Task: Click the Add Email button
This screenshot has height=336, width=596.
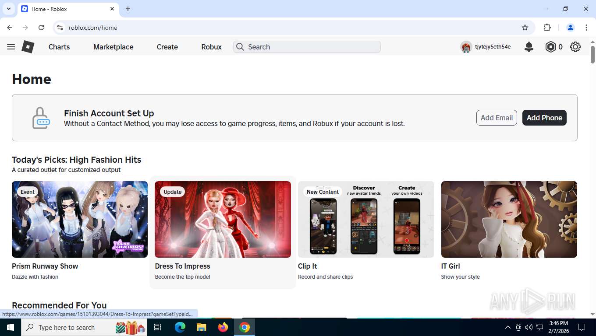Action: pos(497,118)
